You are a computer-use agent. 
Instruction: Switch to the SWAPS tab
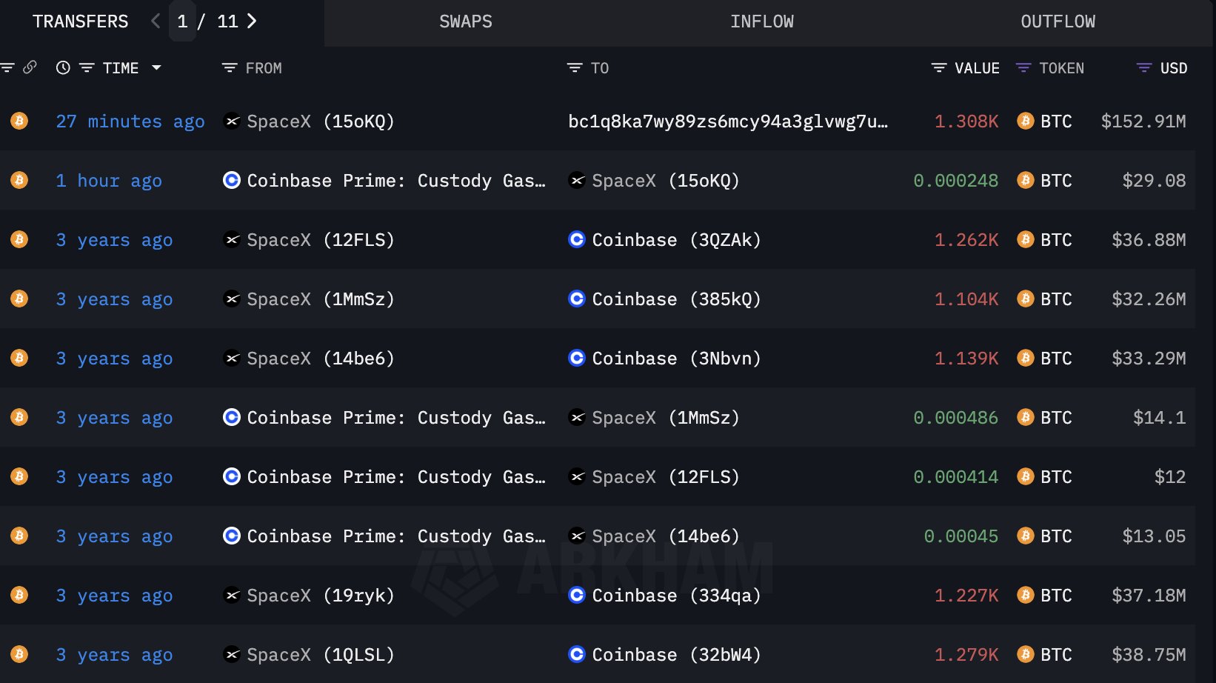(465, 21)
